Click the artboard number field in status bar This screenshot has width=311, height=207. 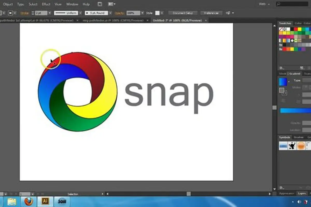(25, 194)
